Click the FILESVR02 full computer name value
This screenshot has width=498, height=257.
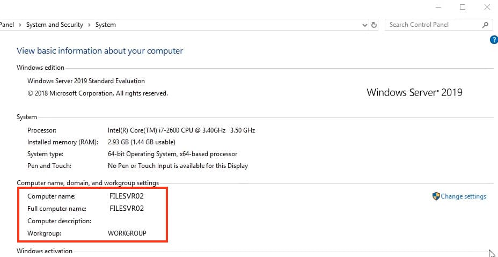click(126, 209)
